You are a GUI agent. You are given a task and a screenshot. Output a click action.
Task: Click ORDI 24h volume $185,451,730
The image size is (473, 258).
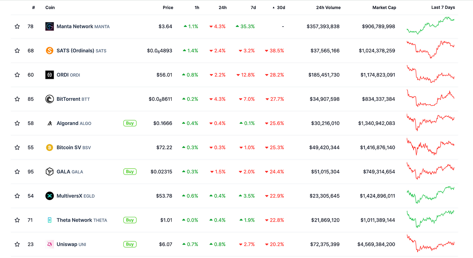point(324,75)
